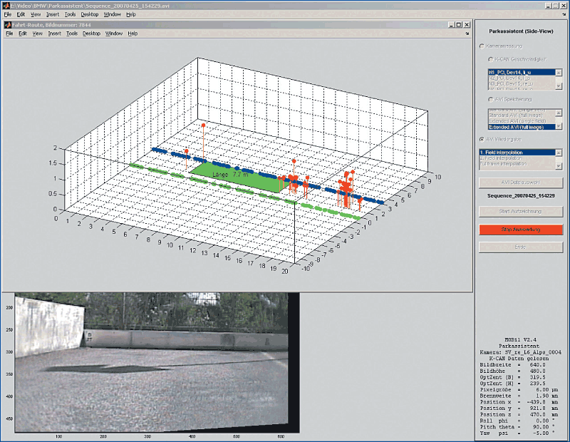
Task: Click the MATLAB figure icon in the Fahrt-Route title bar
Action: [x=8, y=24]
